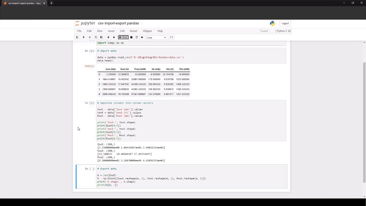Paste cells below icon

point(102,37)
